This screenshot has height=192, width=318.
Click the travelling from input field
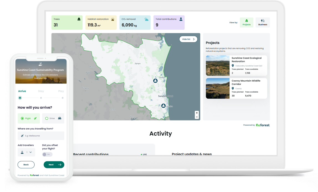point(41,136)
